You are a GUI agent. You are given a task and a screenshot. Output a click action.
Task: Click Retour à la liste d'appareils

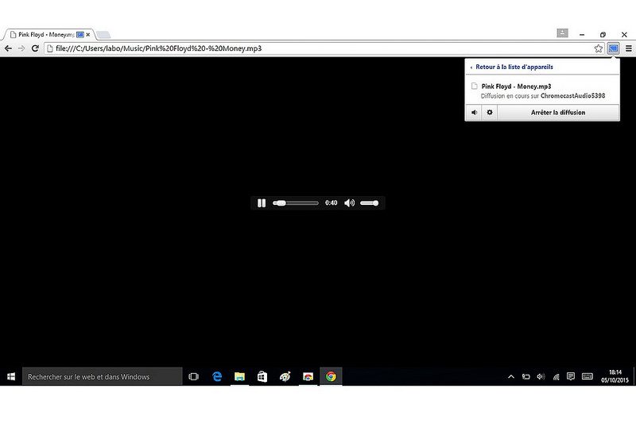pyautogui.click(x=514, y=67)
